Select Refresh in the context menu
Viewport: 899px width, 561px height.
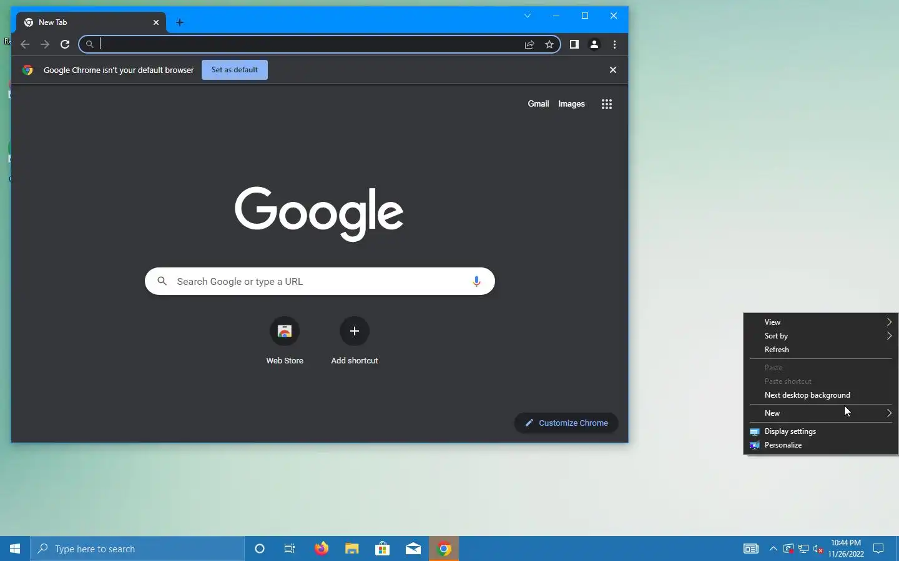pos(821,350)
